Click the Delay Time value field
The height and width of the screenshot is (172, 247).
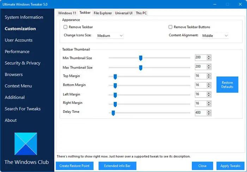click(x=201, y=113)
